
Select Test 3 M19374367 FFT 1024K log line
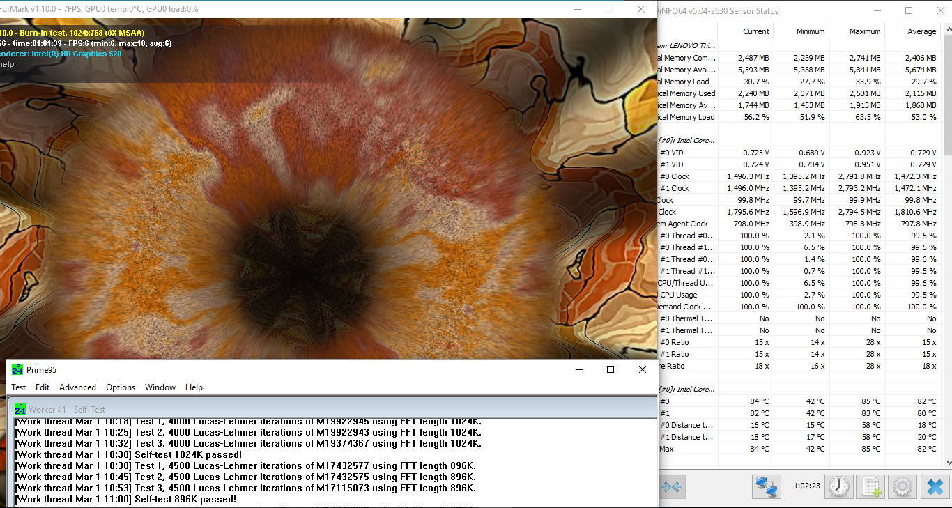(x=247, y=443)
